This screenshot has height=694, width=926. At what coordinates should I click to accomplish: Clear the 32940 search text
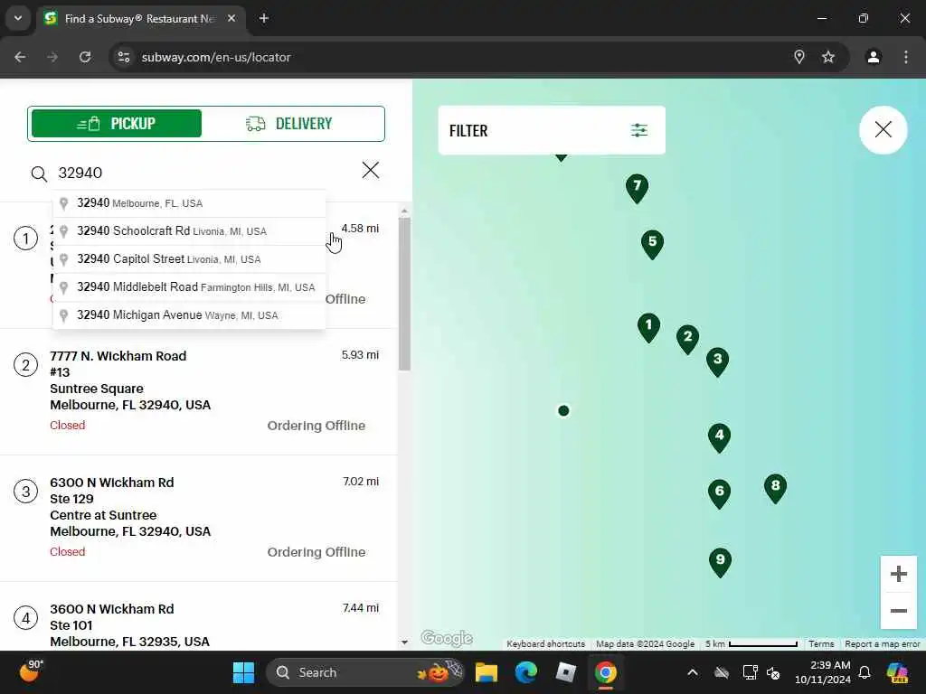click(x=370, y=170)
